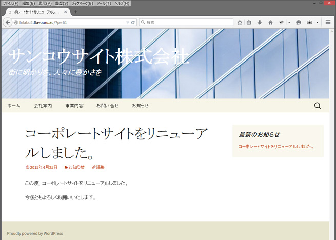Open the hamburger menu icon
Image resolution: width=336 pixels, height=240 pixels.
[328, 23]
